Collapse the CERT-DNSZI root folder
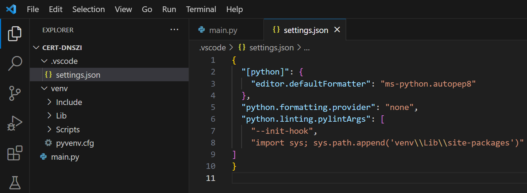Image resolution: width=527 pixels, height=193 pixels. coord(36,48)
